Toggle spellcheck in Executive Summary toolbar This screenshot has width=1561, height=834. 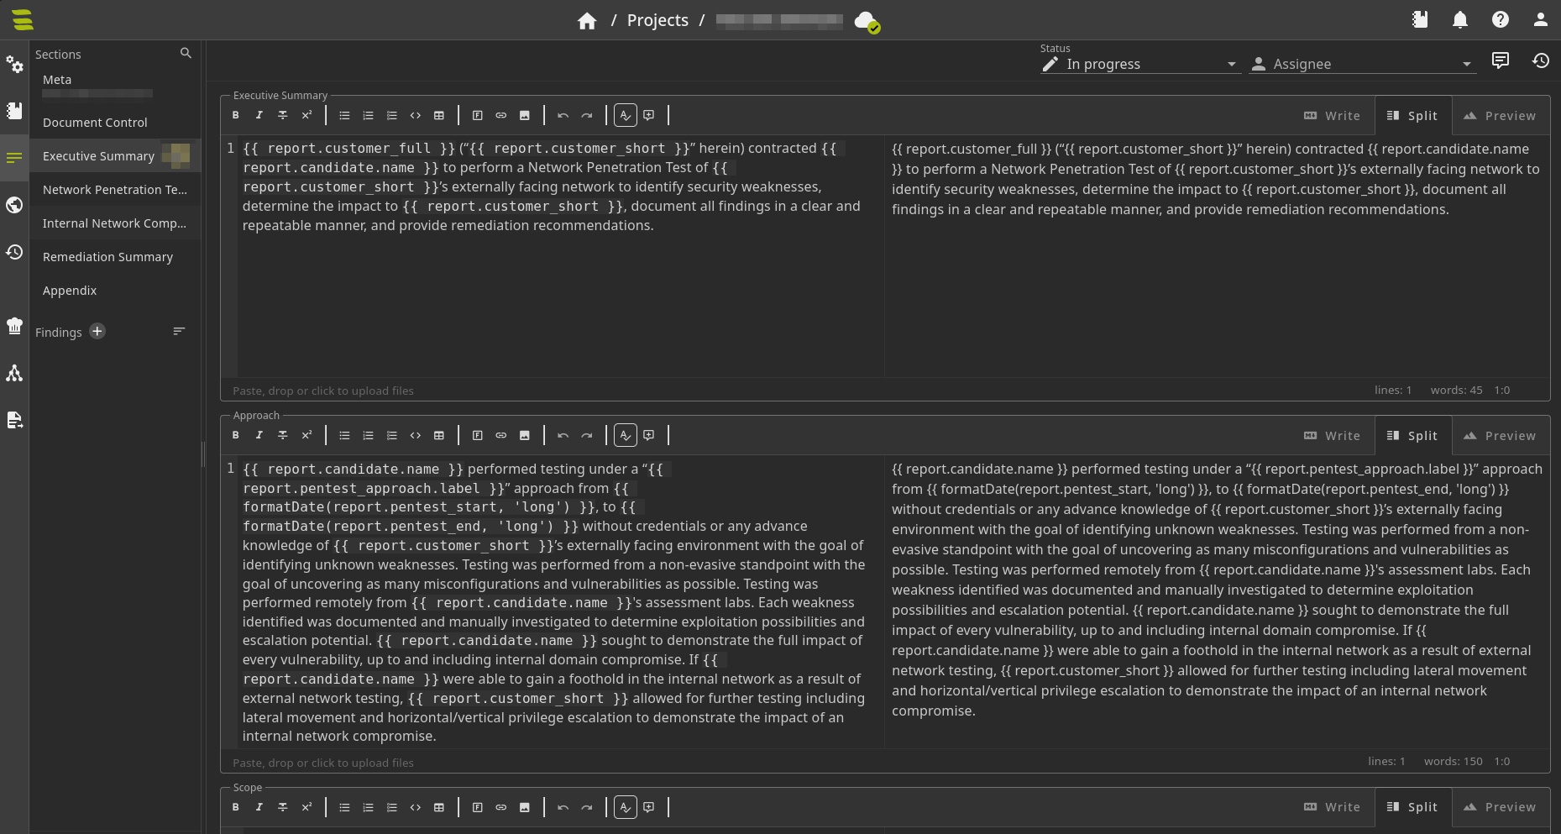click(x=626, y=115)
